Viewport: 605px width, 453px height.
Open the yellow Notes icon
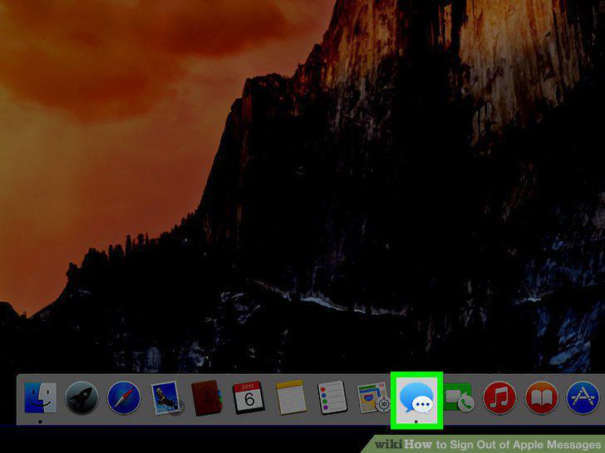291,397
